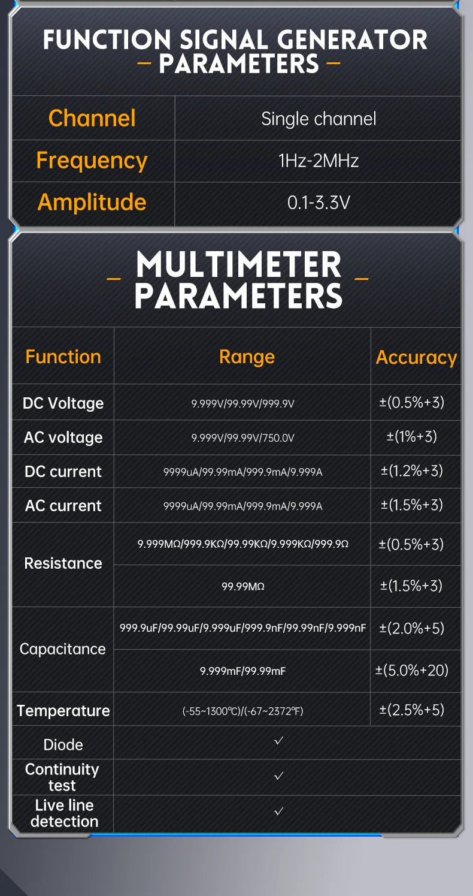The height and width of the screenshot is (896, 473).
Task: Click the Range column header
Action: [x=247, y=357]
